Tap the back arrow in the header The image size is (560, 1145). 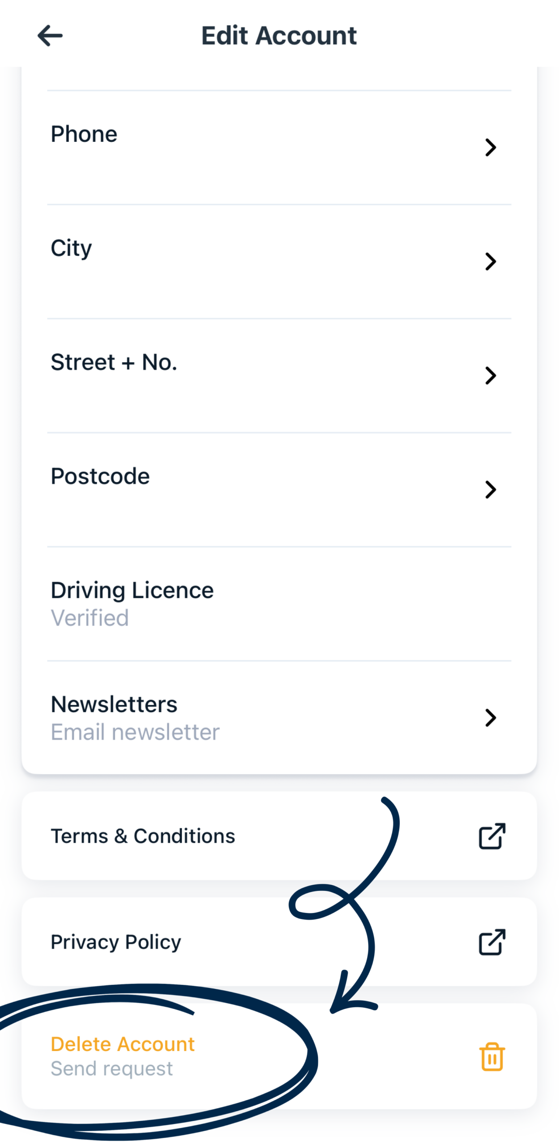(x=50, y=36)
